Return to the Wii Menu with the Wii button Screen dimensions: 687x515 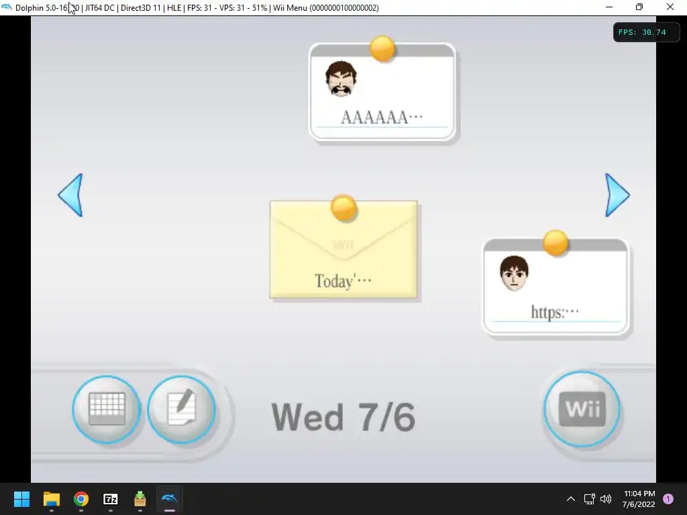[x=582, y=409]
